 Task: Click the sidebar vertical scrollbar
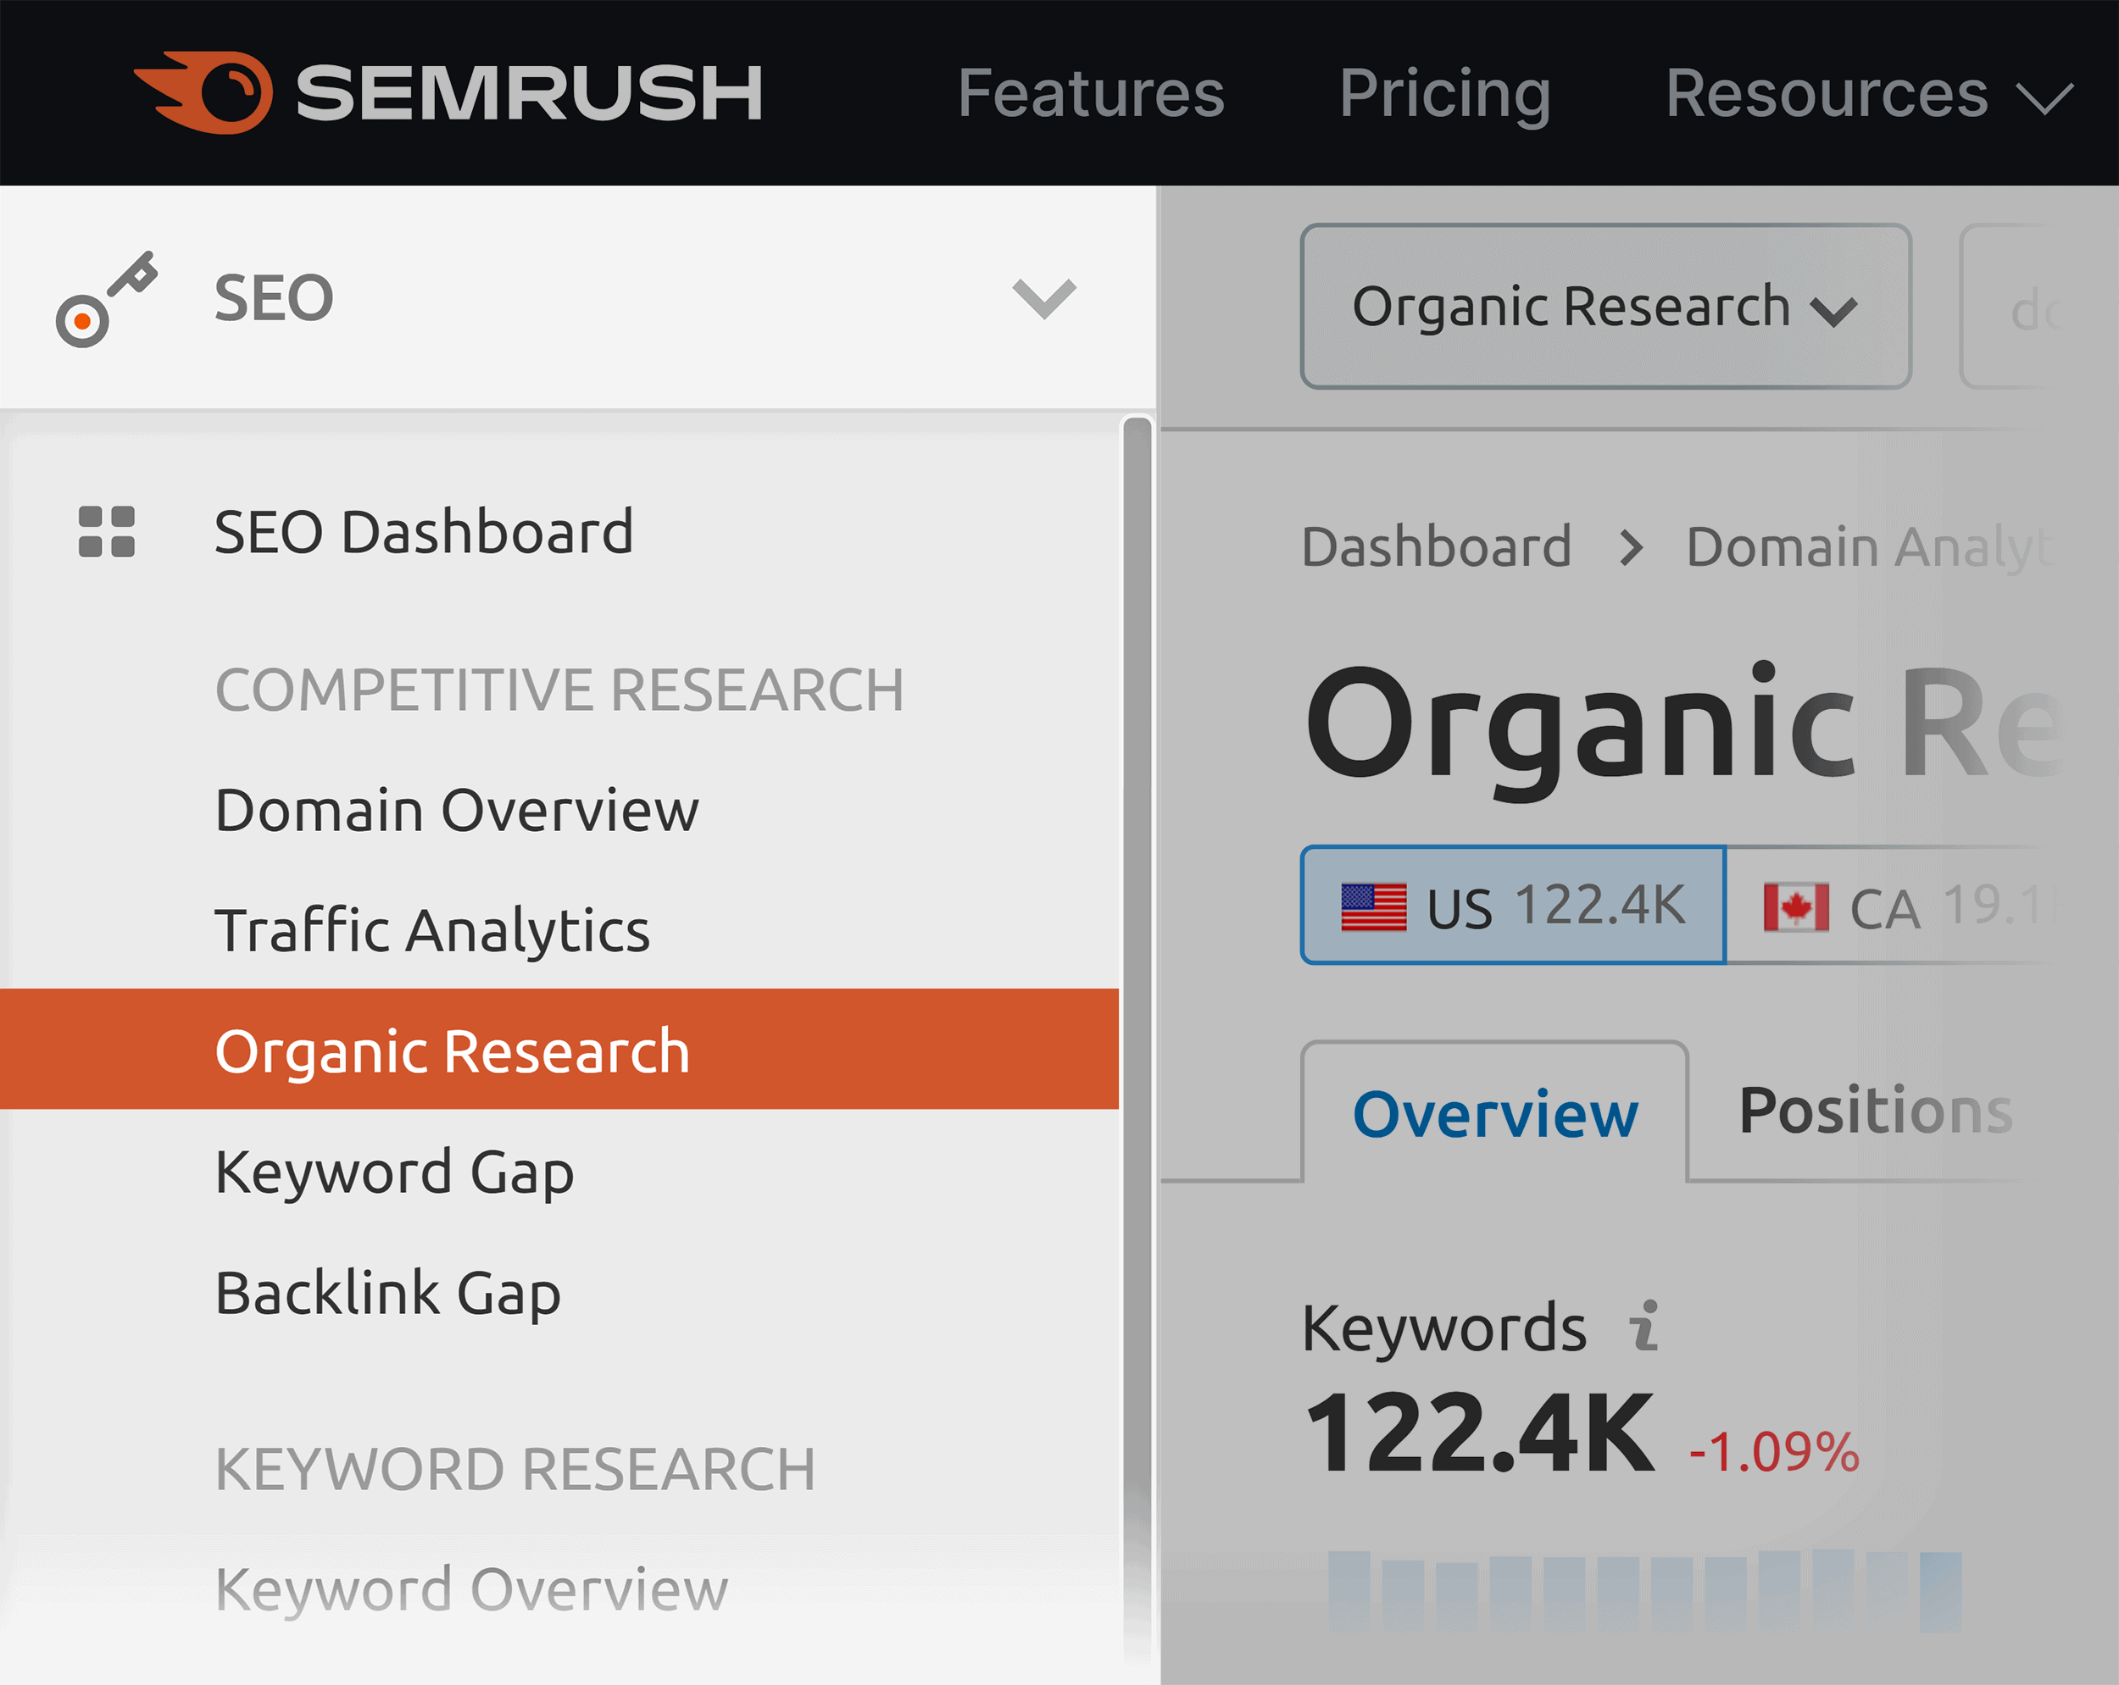click(x=1137, y=1041)
